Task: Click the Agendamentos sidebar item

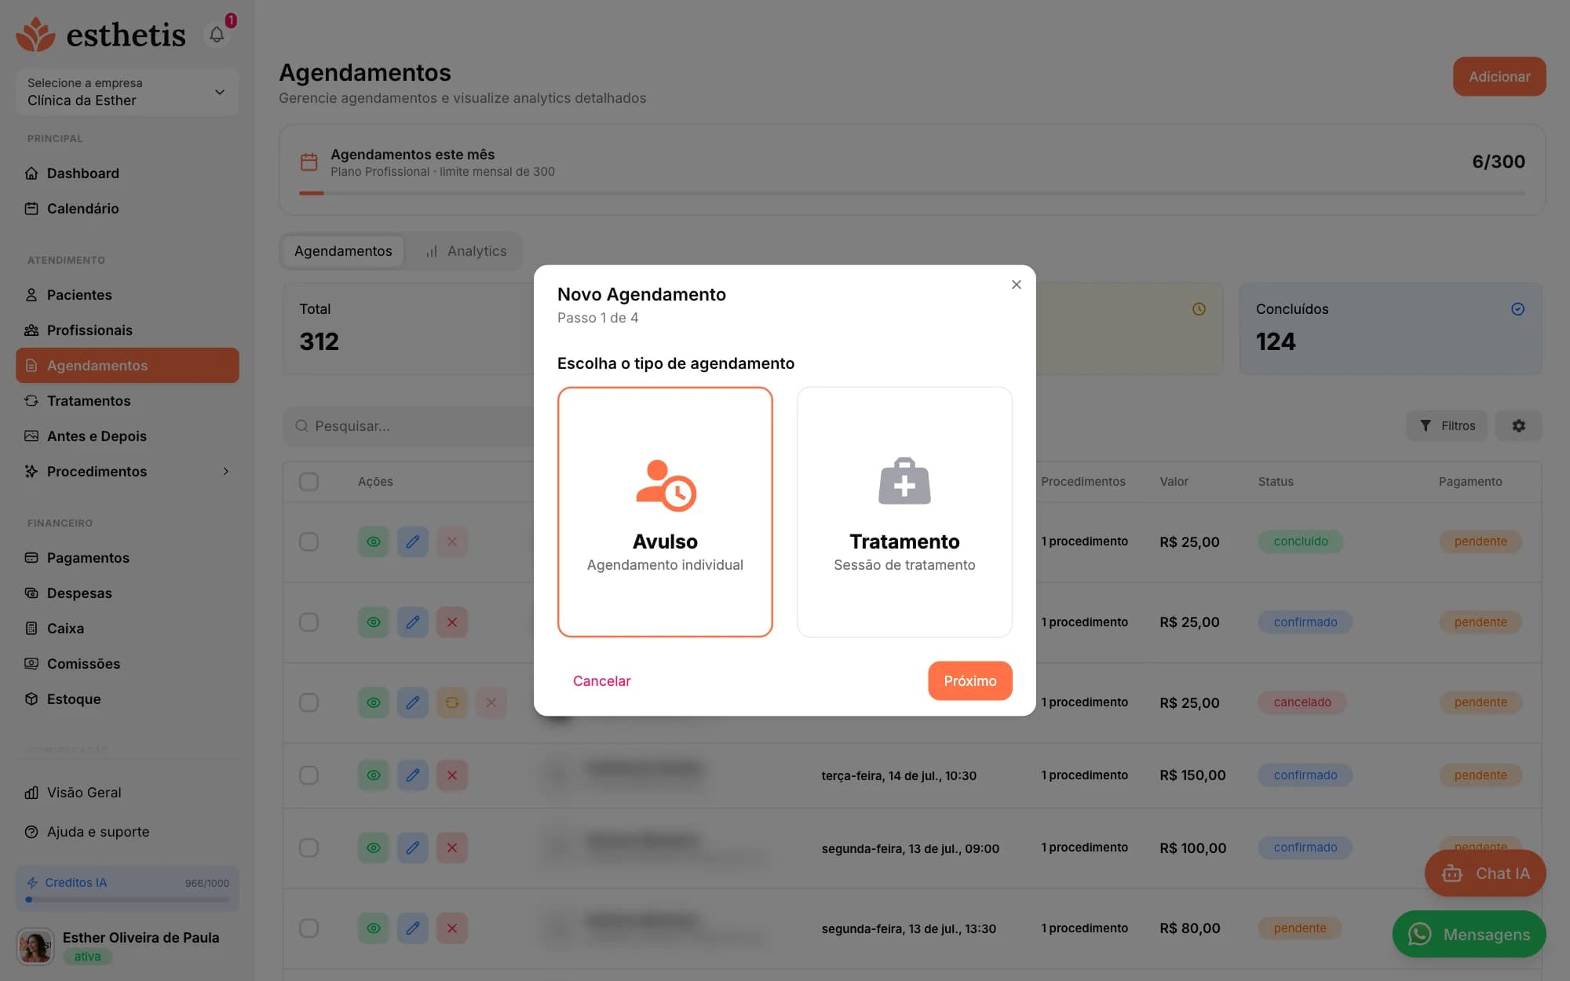Action: tap(127, 365)
